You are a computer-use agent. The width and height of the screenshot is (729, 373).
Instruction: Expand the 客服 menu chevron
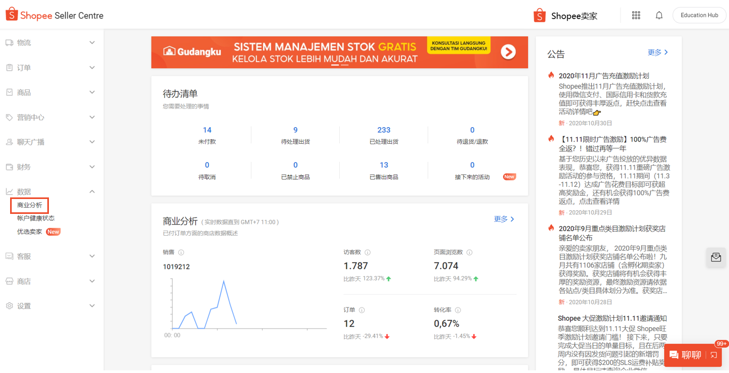[92, 256]
